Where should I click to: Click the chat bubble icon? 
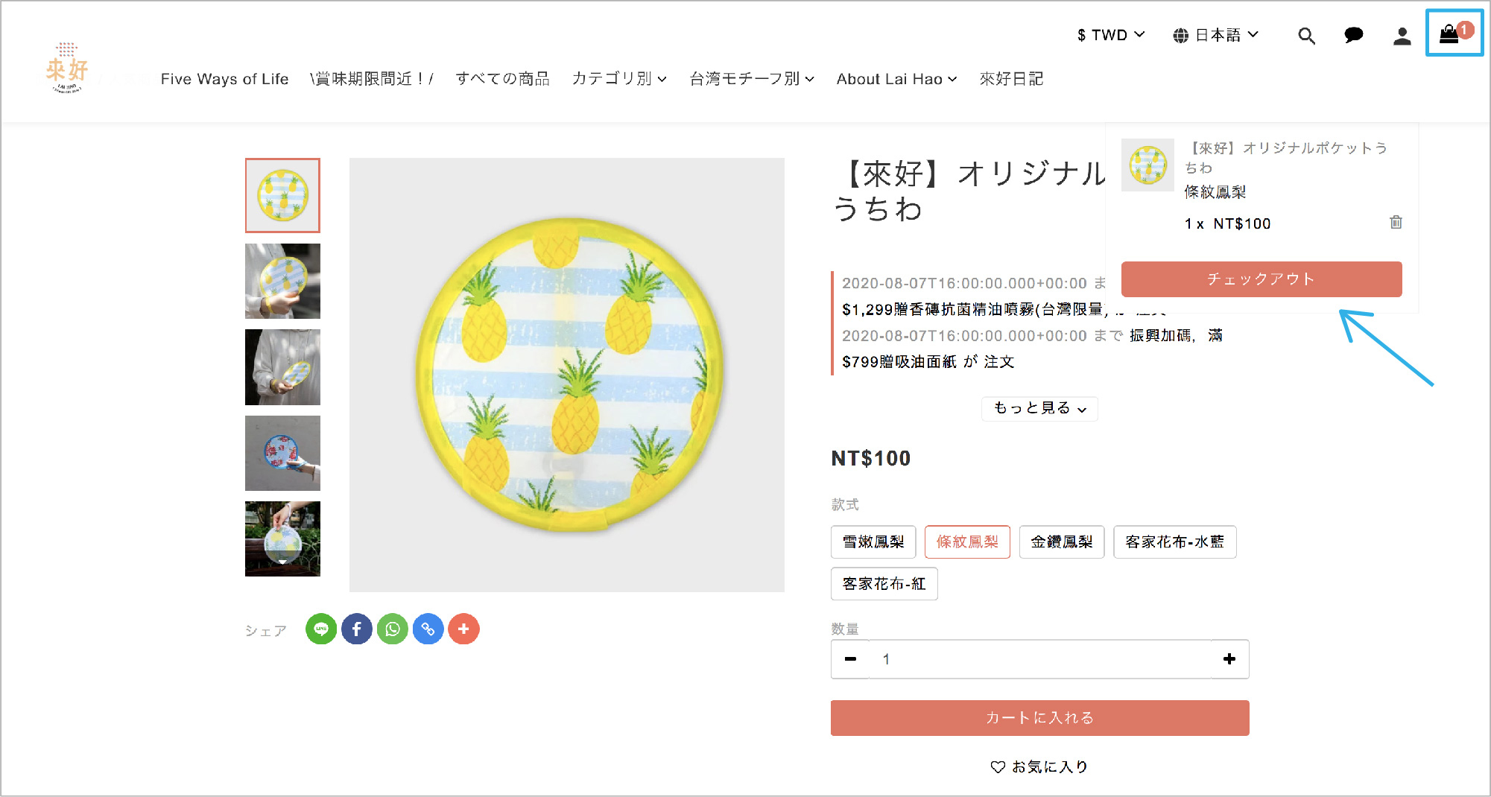[1353, 36]
